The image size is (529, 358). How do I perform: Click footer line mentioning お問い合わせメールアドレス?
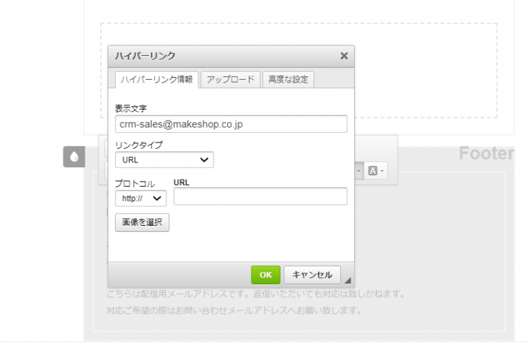pyautogui.click(x=234, y=310)
